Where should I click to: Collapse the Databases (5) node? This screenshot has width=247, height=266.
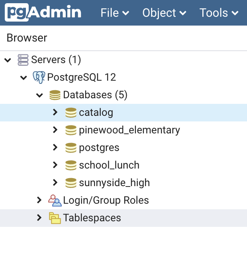tap(39, 95)
